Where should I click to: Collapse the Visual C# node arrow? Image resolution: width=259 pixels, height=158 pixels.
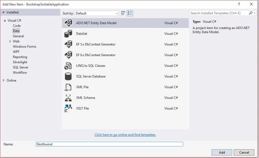click(x=5, y=20)
